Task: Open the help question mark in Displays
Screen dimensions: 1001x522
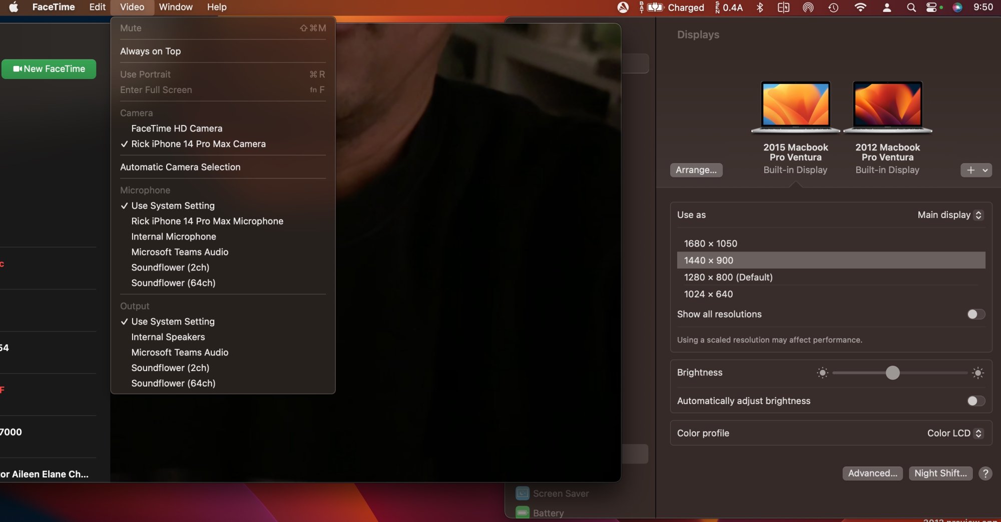Action: point(985,473)
